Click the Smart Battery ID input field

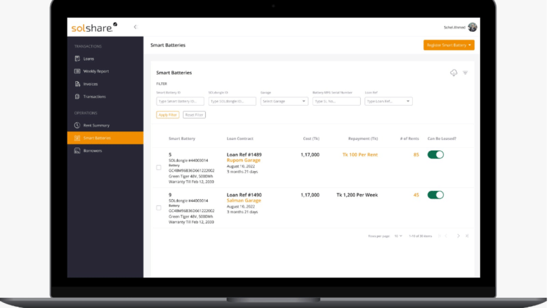click(180, 101)
